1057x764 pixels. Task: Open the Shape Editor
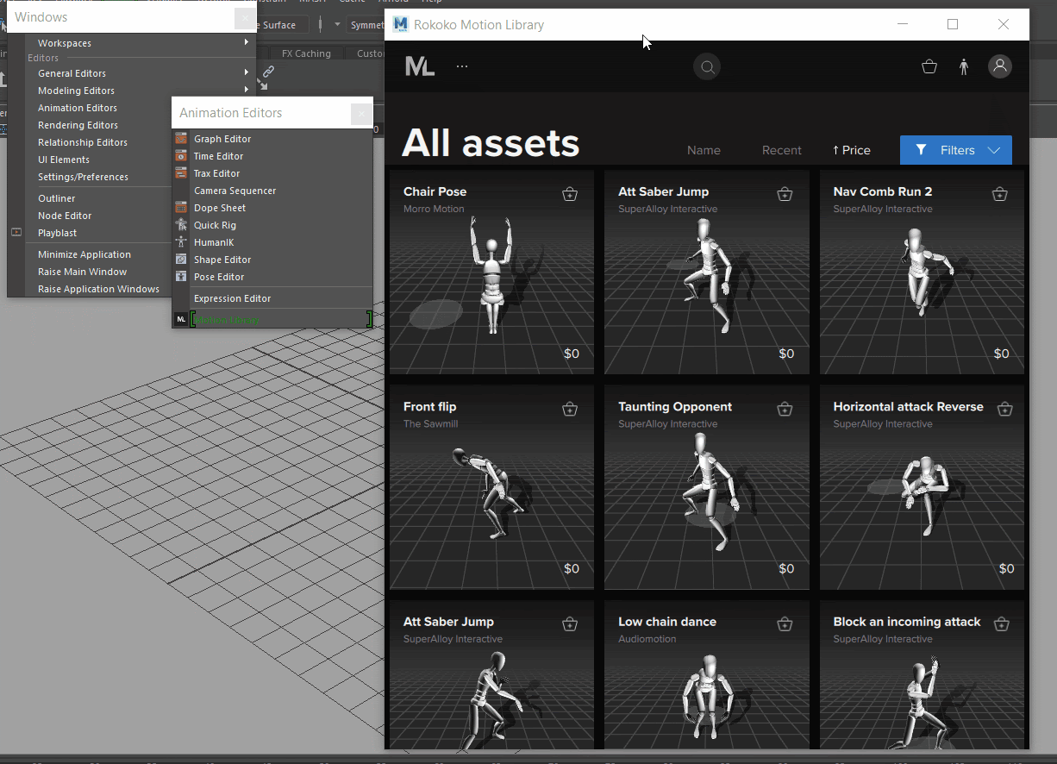tap(222, 260)
